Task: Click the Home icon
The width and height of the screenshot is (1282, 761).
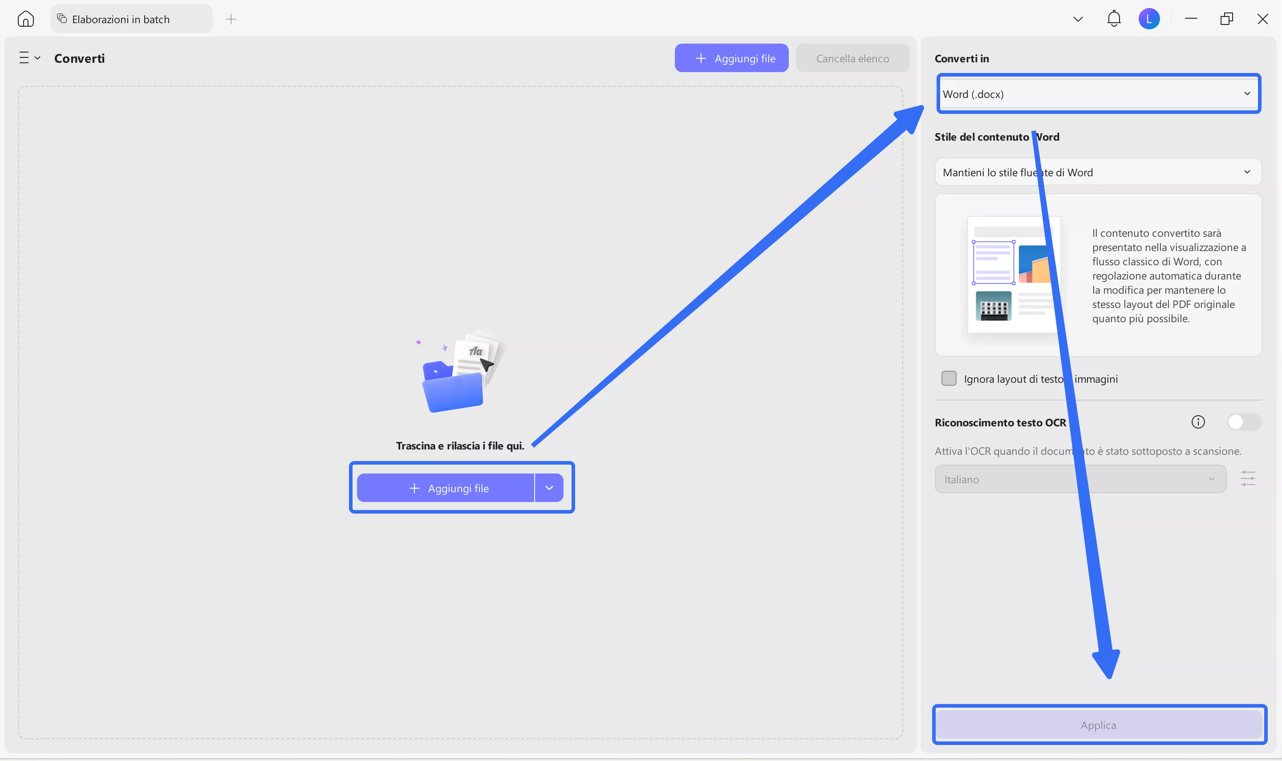Action: tap(25, 19)
